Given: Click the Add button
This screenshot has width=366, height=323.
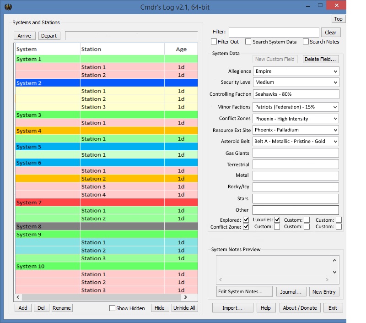Looking at the screenshot, I should click(x=23, y=308).
